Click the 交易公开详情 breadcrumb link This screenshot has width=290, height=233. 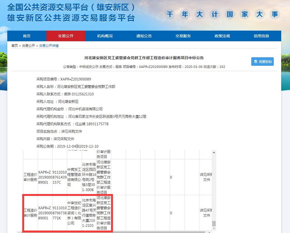point(49,46)
